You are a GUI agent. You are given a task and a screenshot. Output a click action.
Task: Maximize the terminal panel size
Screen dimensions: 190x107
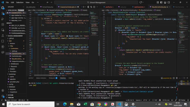point(184,78)
